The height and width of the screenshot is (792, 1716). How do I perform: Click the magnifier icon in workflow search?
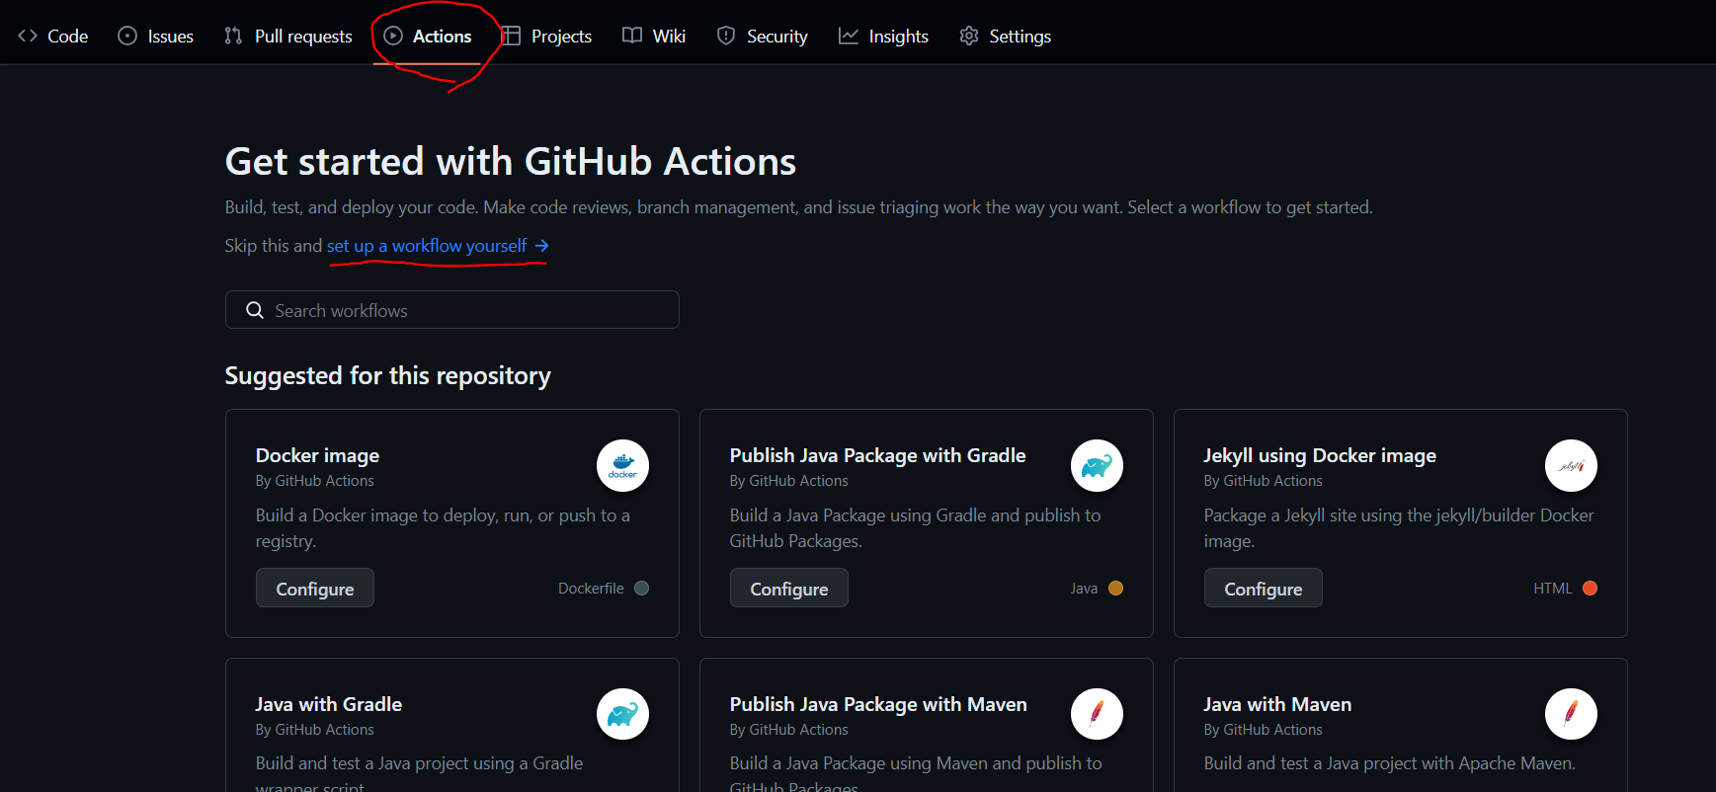click(x=255, y=310)
